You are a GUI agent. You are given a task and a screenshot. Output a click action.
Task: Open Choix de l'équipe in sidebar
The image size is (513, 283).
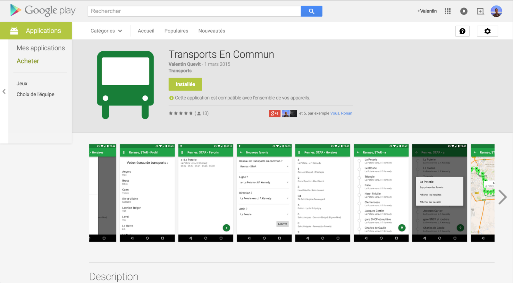[36, 94]
